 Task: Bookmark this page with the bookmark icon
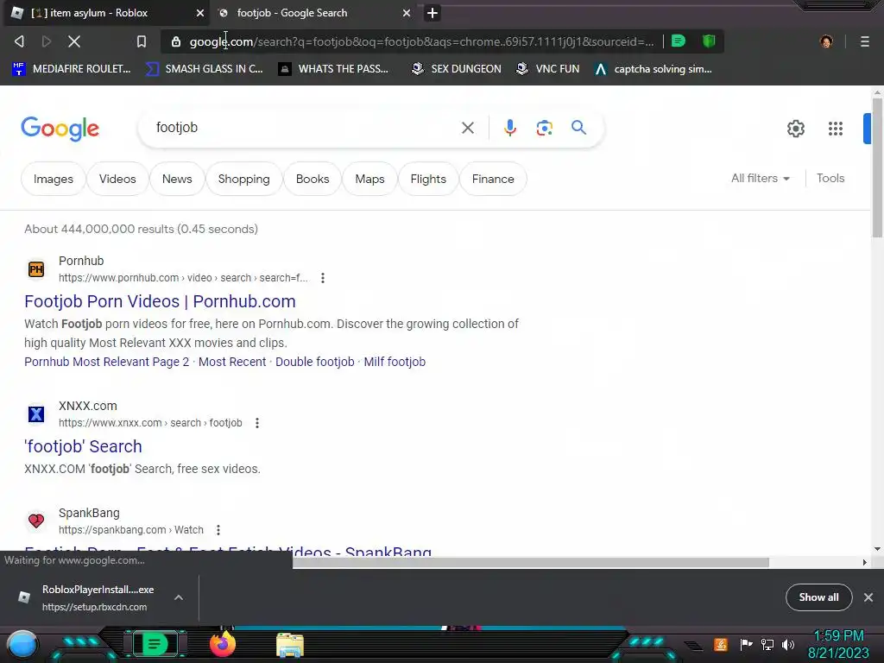click(x=141, y=41)
